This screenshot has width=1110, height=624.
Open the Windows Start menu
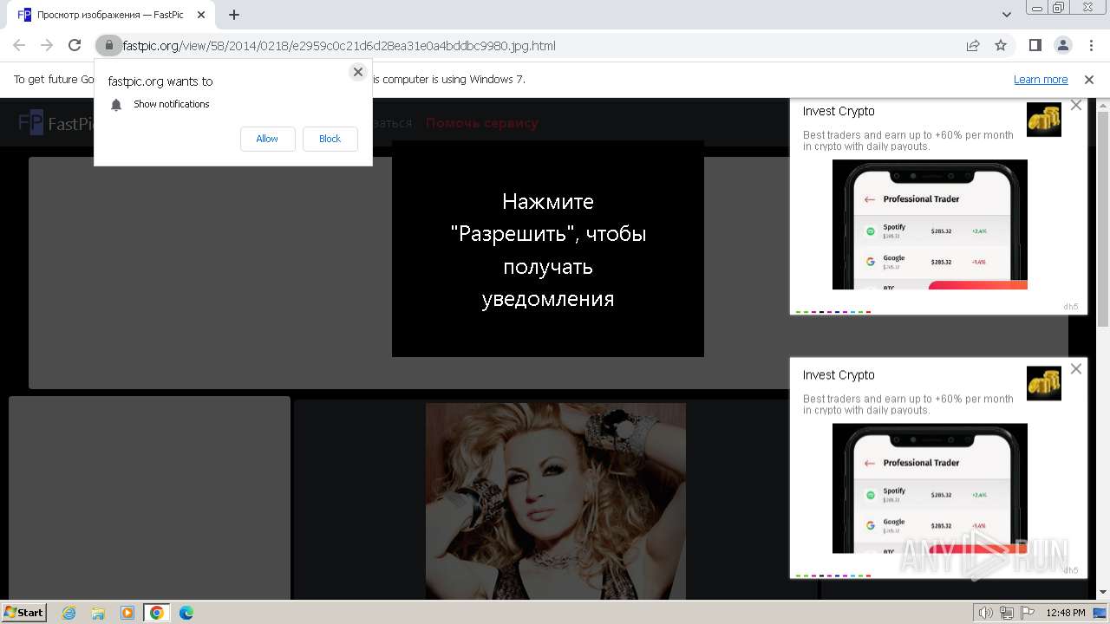(24, 612)
